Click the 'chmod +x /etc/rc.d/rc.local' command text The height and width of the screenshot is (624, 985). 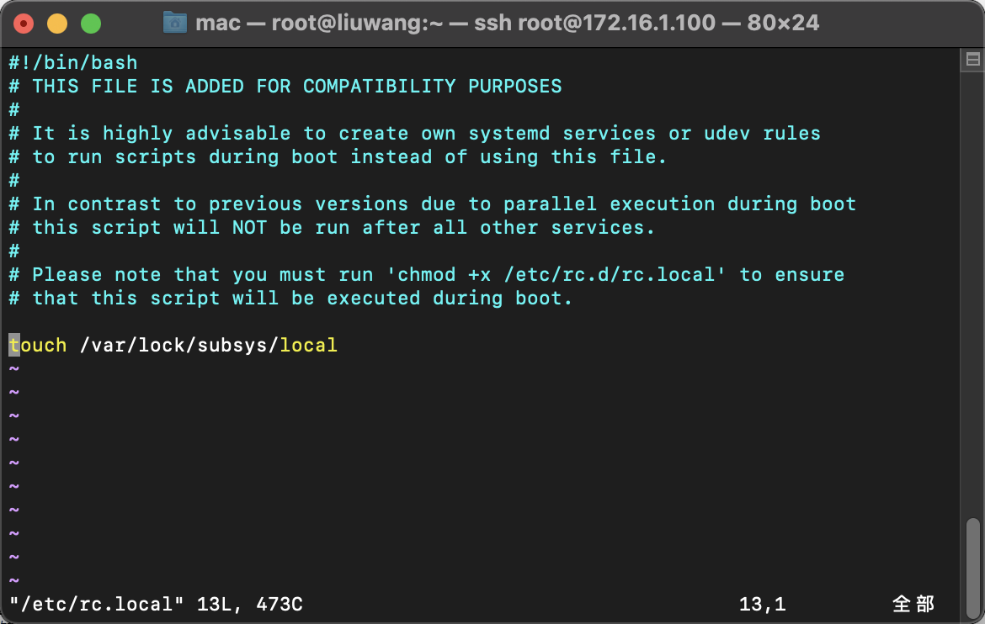(x=556, y=274)
